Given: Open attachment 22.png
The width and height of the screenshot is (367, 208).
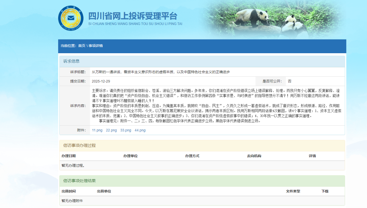Looking at the screenshot, I should (x=111, y=130).
